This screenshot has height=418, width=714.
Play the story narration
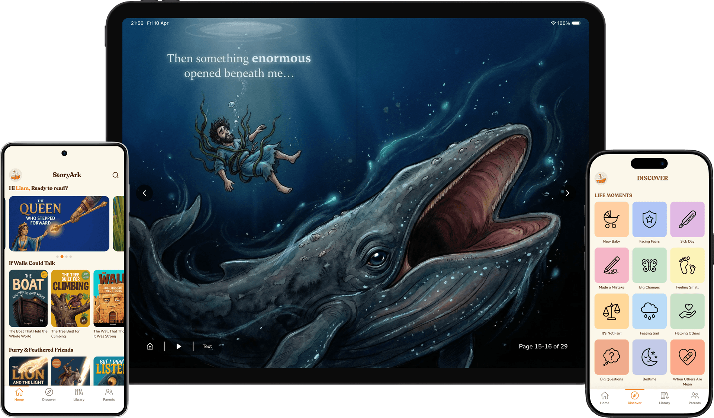pyautogui.click(x=179, y=346)
